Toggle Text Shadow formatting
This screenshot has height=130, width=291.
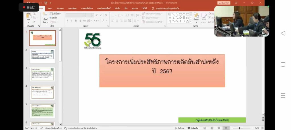80,21
